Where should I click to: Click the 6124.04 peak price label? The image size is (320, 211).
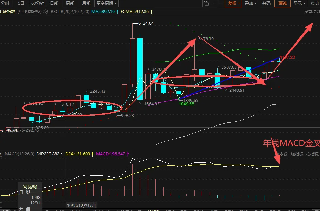click(146, 23)
